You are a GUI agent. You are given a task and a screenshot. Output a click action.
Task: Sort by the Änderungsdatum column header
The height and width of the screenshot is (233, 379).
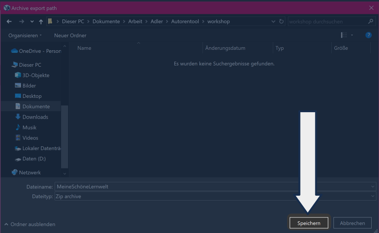(x=225, y=48)
